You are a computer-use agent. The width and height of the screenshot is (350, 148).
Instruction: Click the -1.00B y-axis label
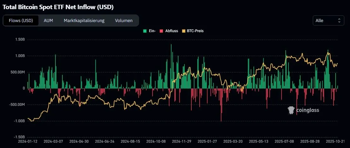click(18, 121)
